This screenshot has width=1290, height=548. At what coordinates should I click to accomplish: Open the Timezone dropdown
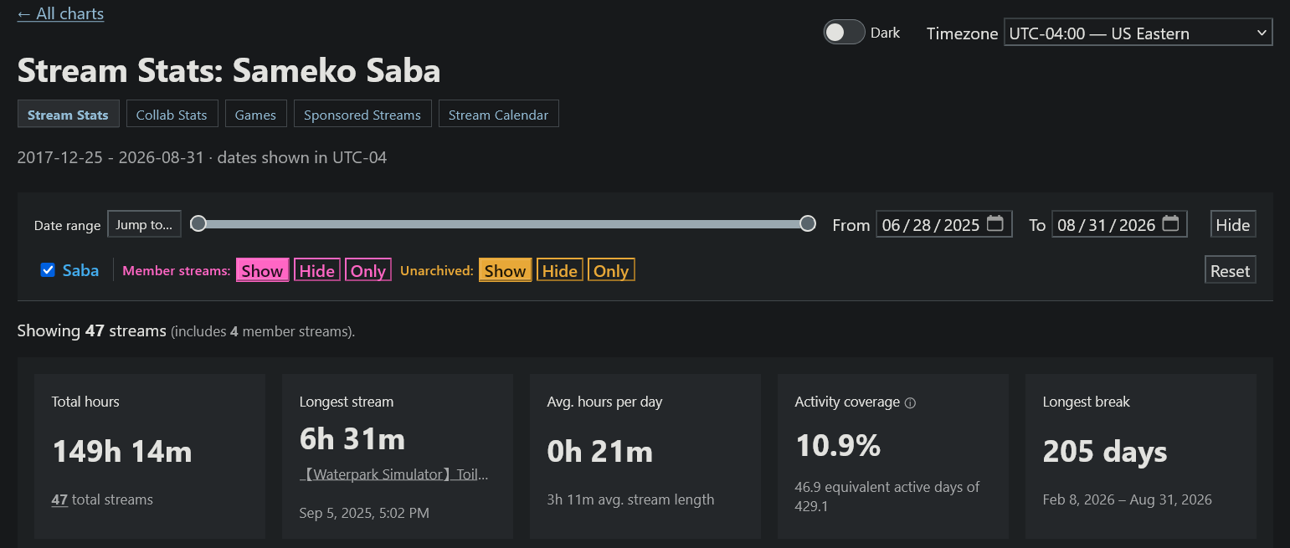[1138, 33]
